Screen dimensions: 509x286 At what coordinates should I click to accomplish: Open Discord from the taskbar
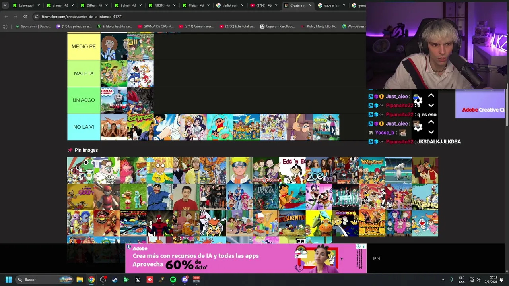185,280
